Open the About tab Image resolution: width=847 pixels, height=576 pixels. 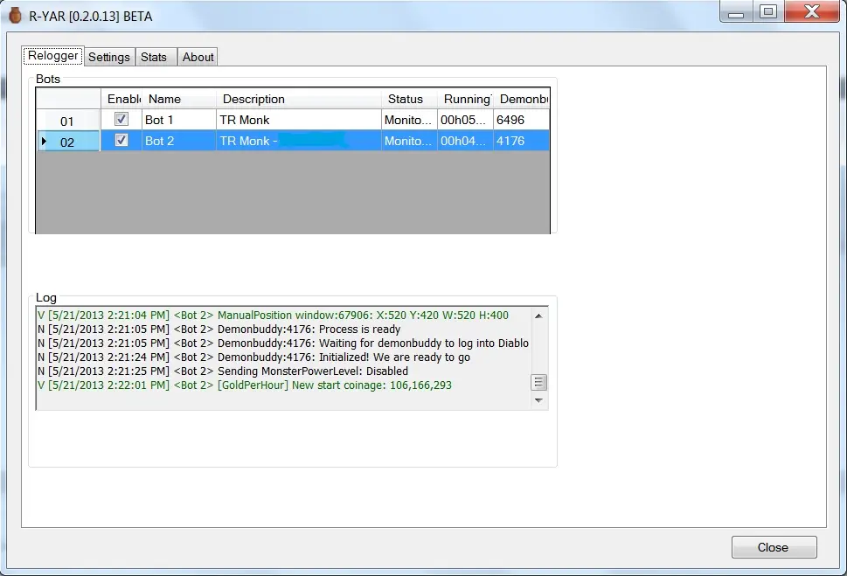pyautogui.click(x=198, y=58)
